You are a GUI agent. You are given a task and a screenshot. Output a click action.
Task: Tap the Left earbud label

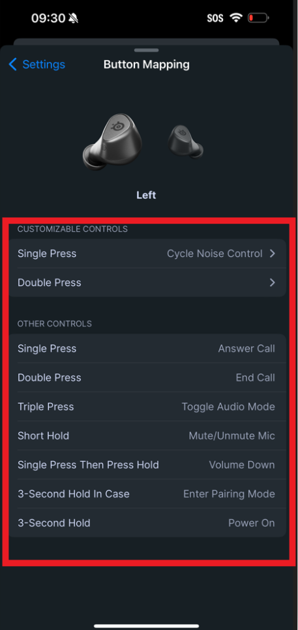coord(146,195)
